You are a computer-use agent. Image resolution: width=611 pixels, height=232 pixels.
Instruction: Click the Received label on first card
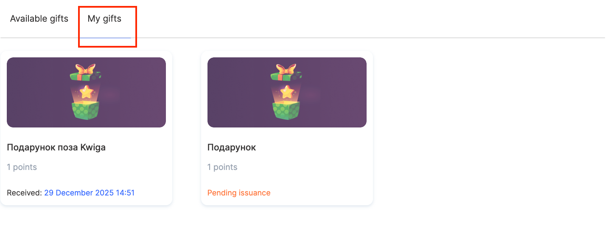[24, 193]
